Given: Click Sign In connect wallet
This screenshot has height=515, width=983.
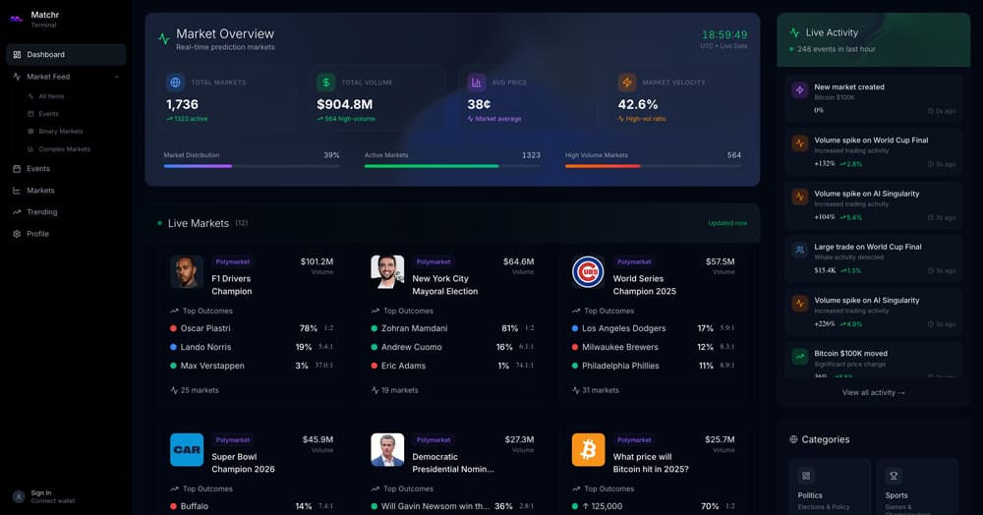Looking at the screenshot, I should (x=53, y=497).
